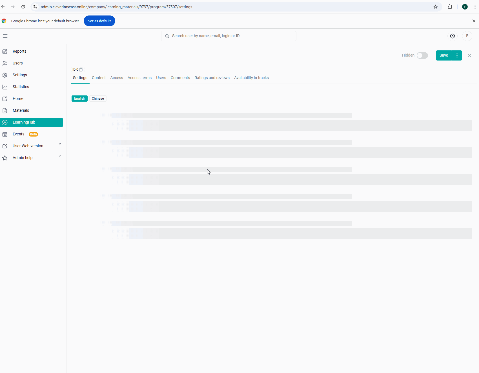Open Admin help link

tap(32, 158)
